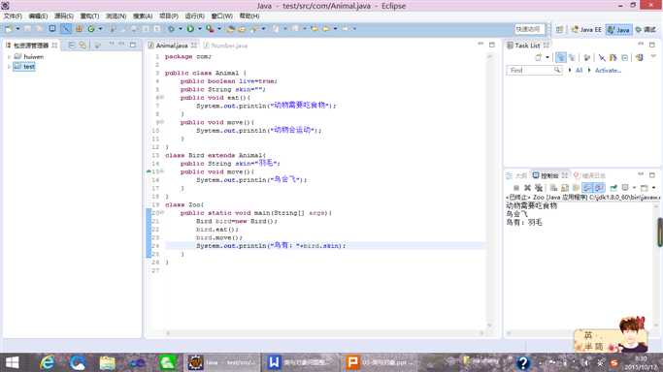Screen dimensions: 663x372
Task: Minimize the Package Explorer panel
Action: (121, 44)
